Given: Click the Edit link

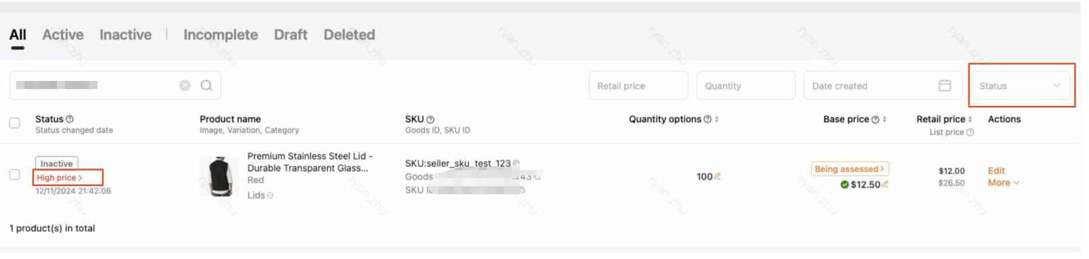Looking at the screenshot, I should [x=996, y=171].
